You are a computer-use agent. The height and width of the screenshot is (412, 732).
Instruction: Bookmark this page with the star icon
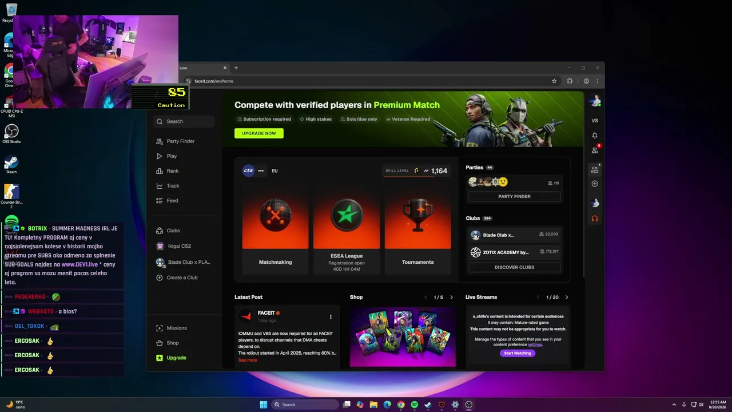554,81
